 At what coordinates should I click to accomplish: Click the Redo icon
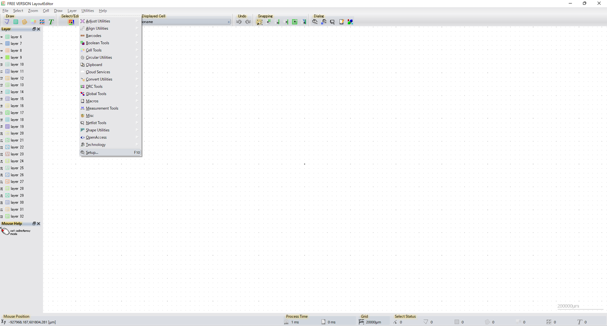coord(248,22)
